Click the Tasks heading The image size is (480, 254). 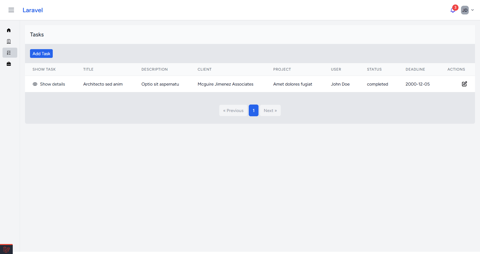coord(37,35)
